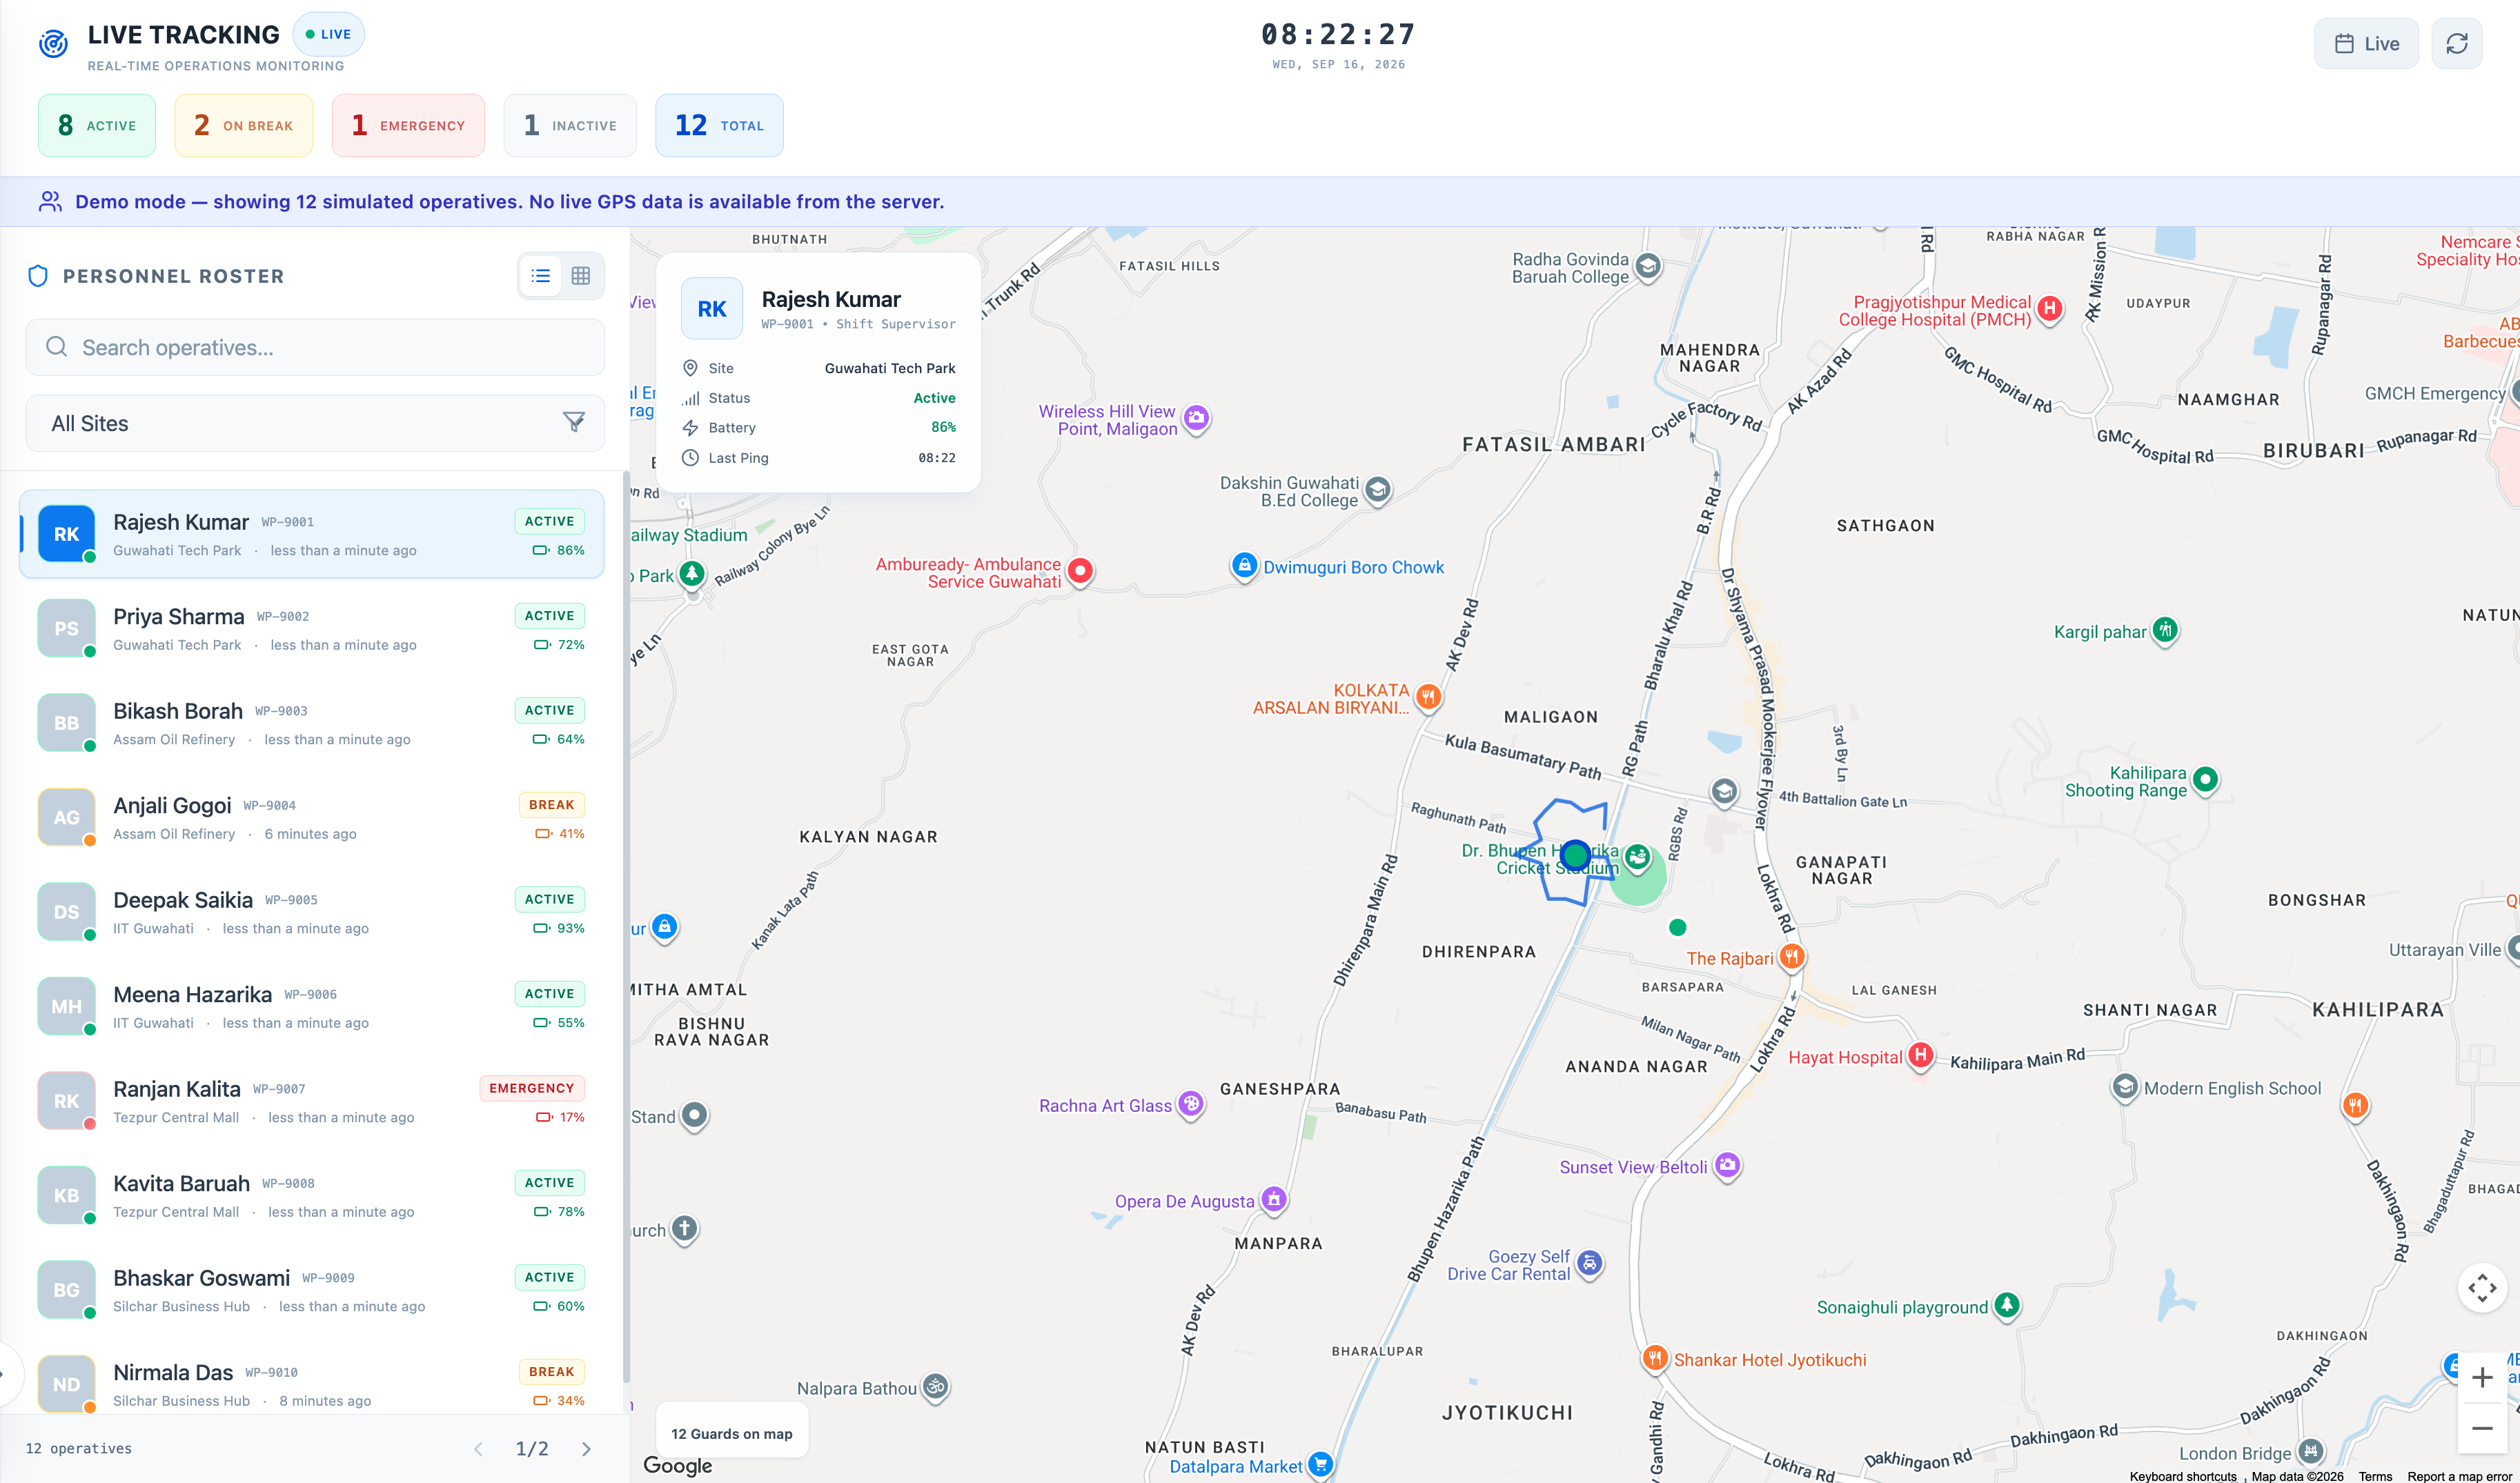The image size is (2520, 1483).
Task: Click Report a map error link
Action: 2460,1476
